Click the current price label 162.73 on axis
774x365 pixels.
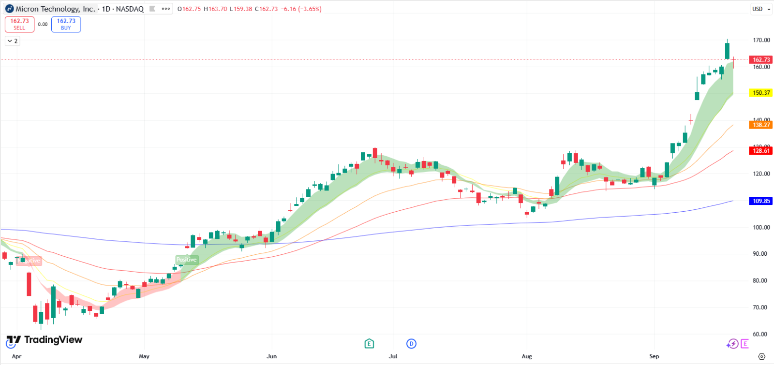pyautogui.click(x=761, y=60)
